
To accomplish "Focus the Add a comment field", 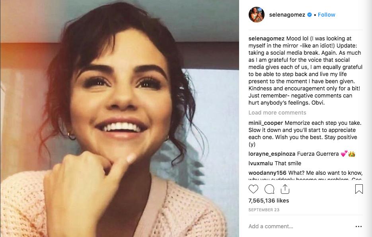I will (x=294, y=226).
